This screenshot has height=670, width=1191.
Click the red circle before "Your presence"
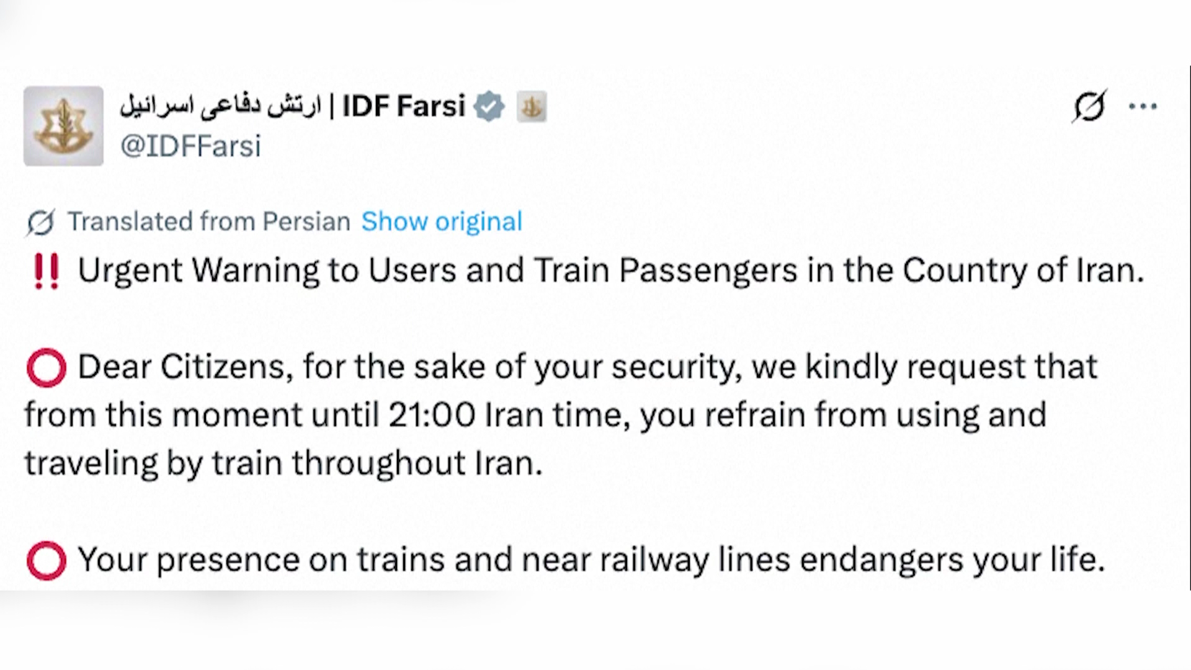47,561
